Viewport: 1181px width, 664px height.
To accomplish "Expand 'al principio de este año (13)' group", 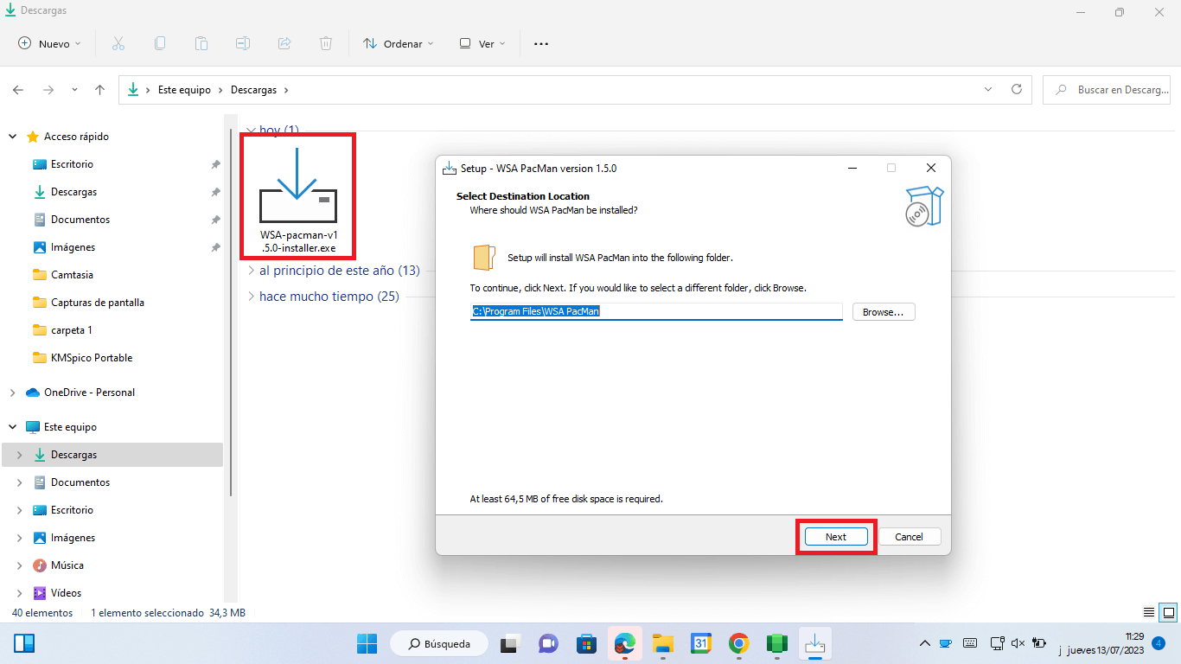I will pos(251,271).
